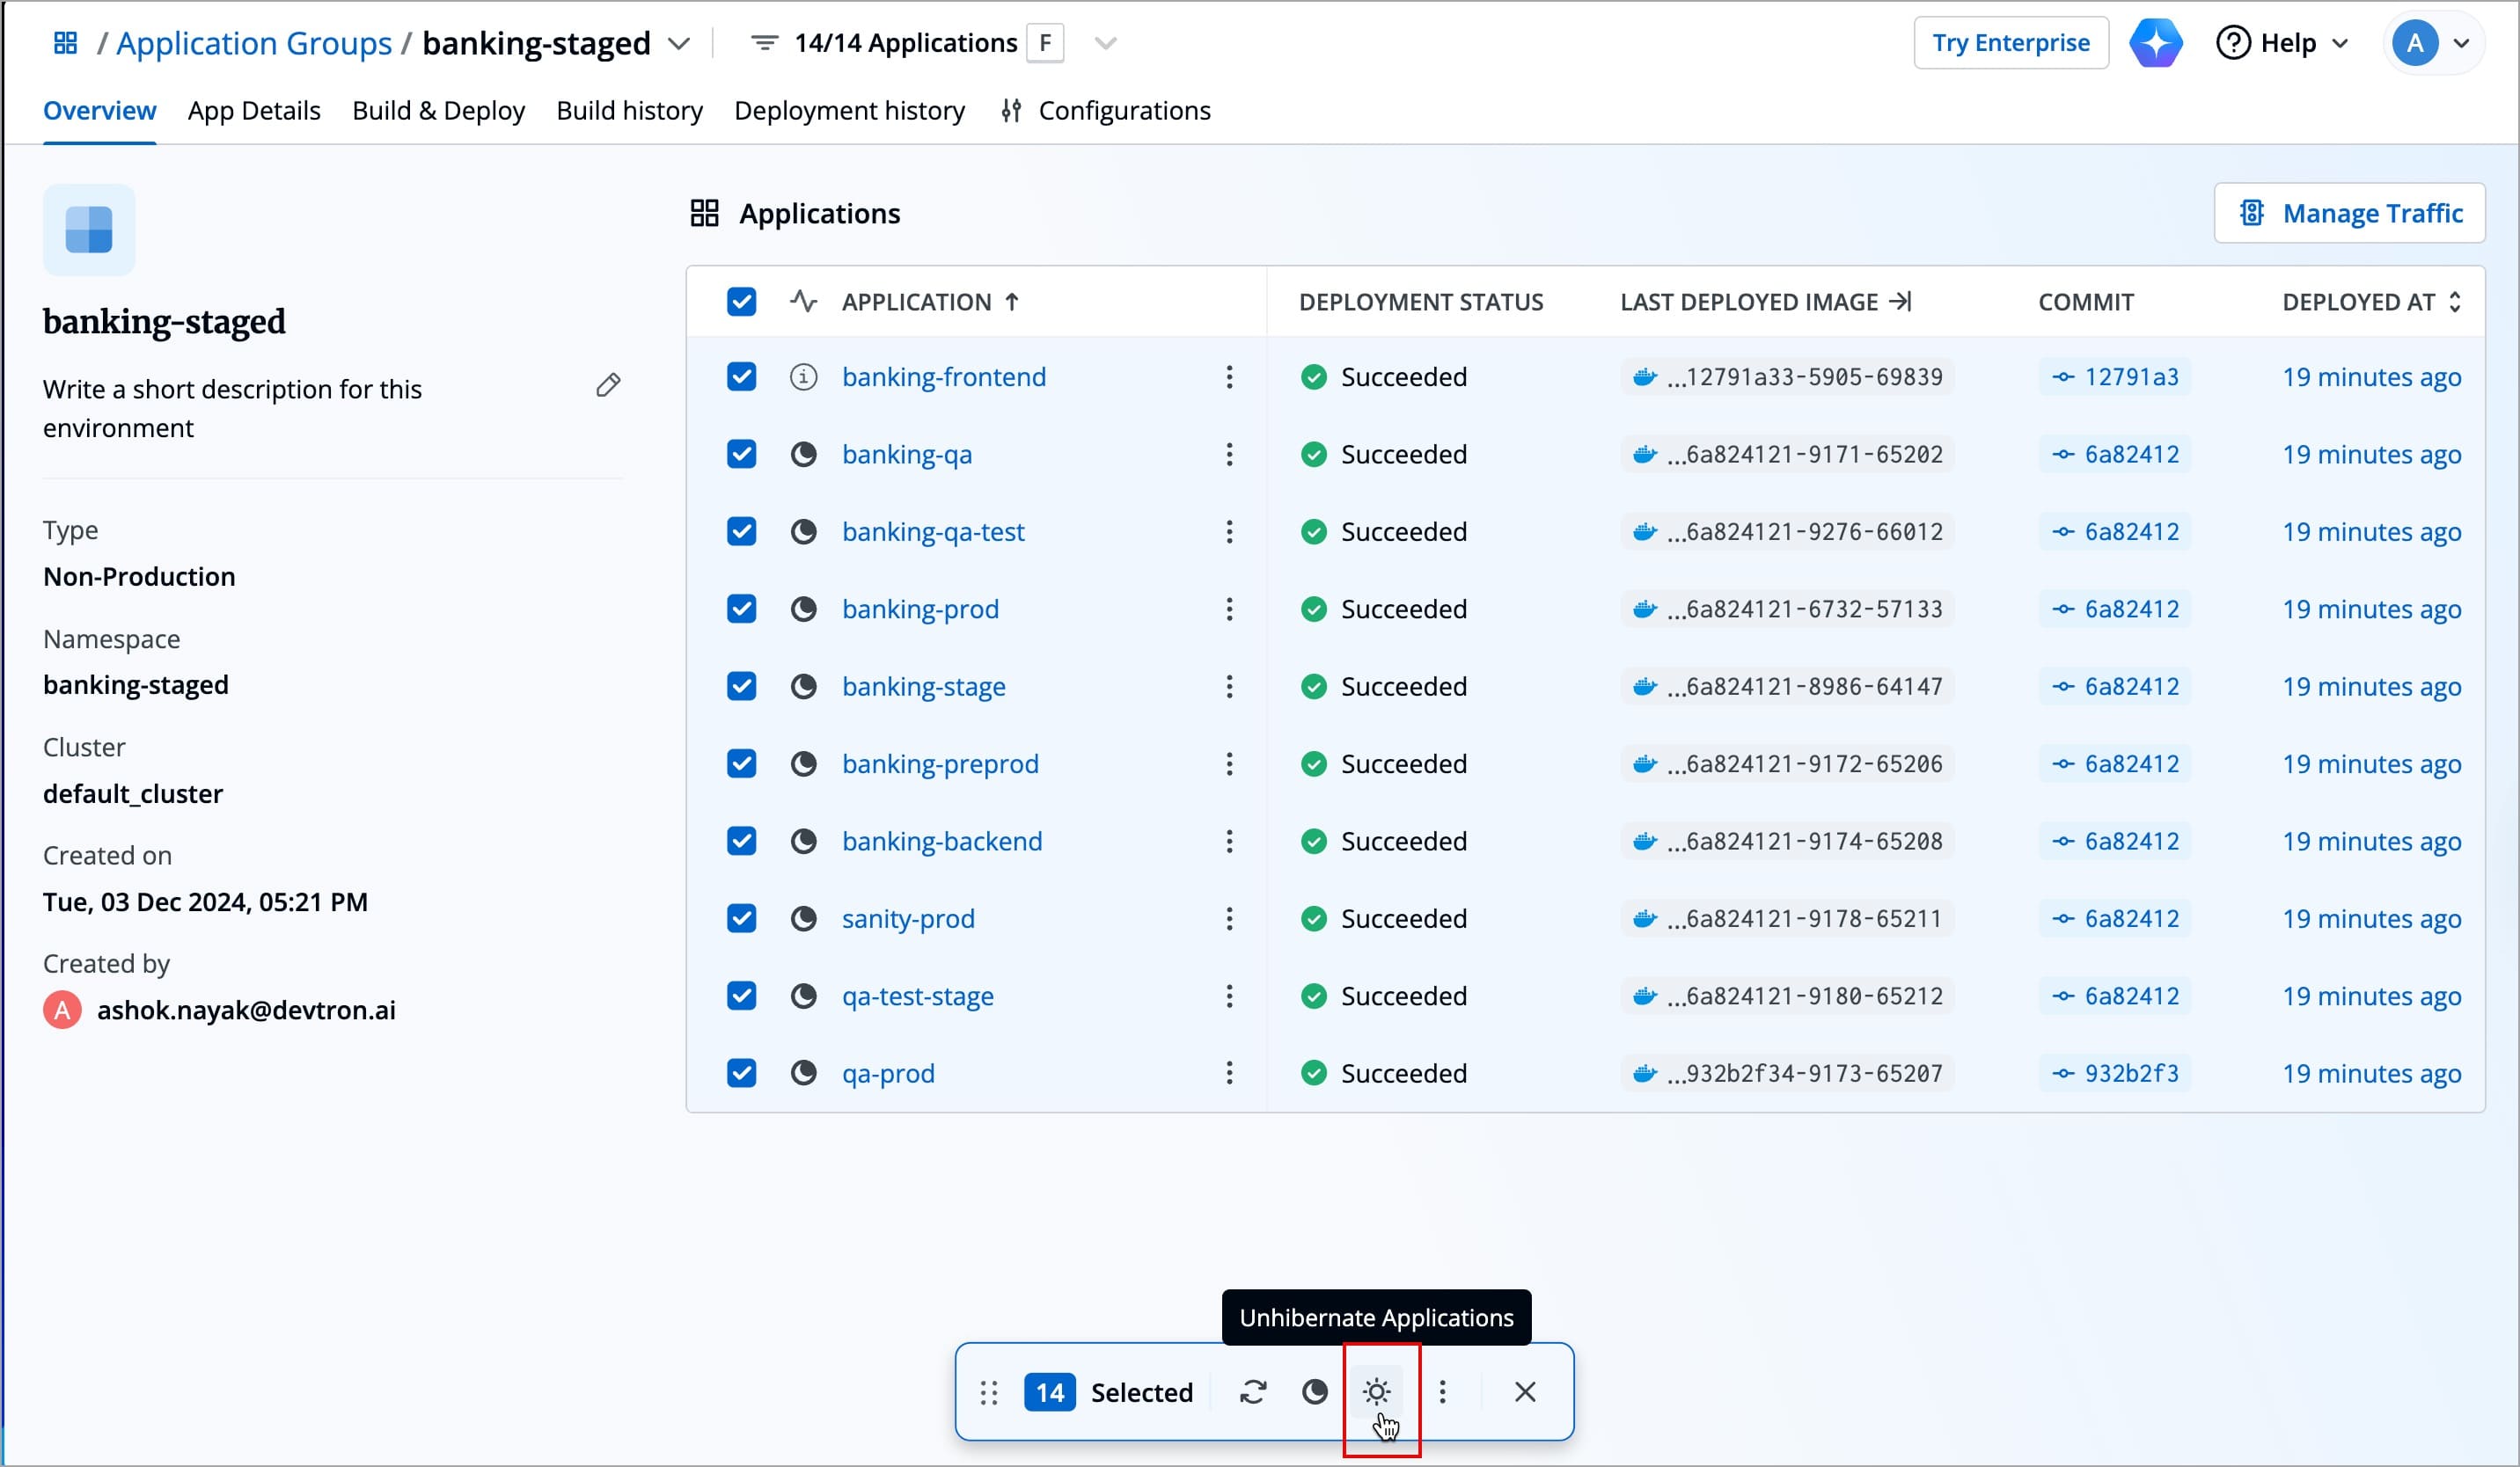The width and height of the screenshot is (2520, 1467).
Task: Open the kebab menu for banking-frontend
Action: (1228, 376)
